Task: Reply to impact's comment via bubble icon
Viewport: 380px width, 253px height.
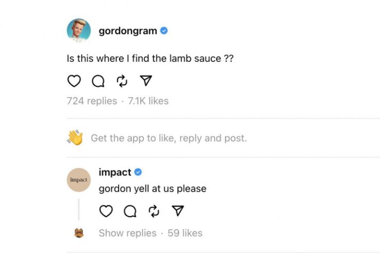Action: (x=130, y=211)
